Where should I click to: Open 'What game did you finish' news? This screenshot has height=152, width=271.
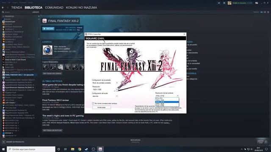(x=63, y=85)
